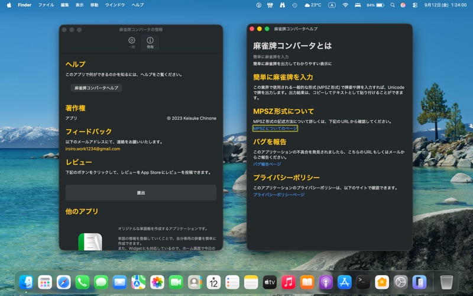The height and width of the screenshot is (296, 473).
Task: Click the iroiro.work1234@gmail.com email link
Action: (x=93, y=149)
